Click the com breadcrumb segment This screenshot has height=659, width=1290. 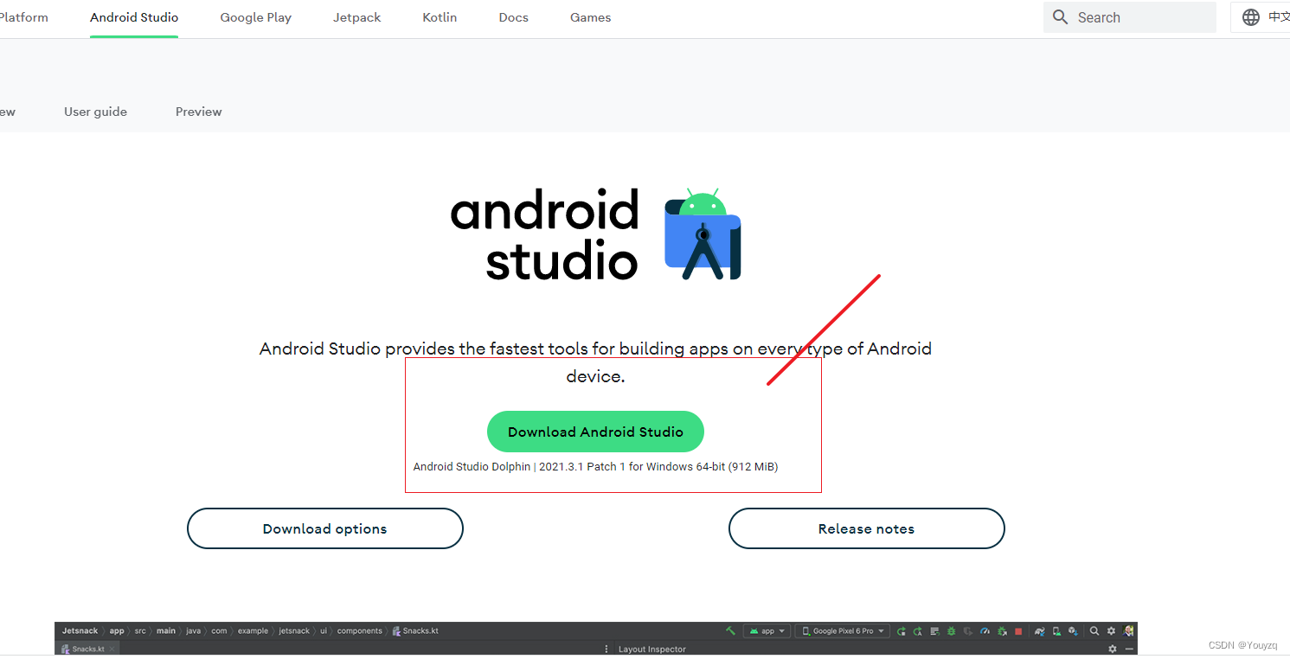(x=219, y=631)
